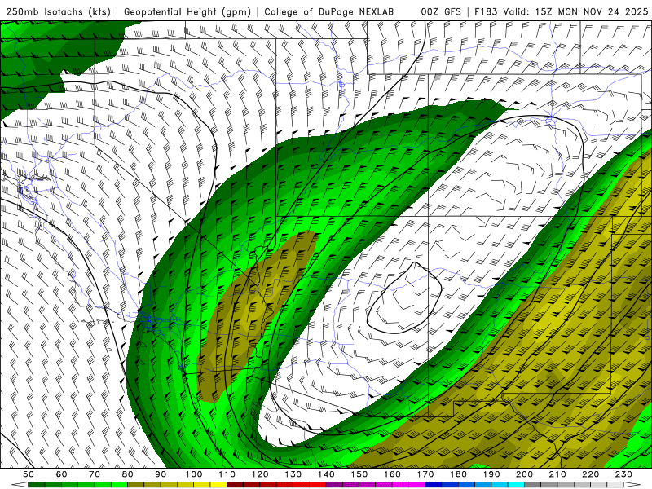Screen dimensions: 652x489
Task: Click the 130 label on the color scale
Action: tap(293, 474)
